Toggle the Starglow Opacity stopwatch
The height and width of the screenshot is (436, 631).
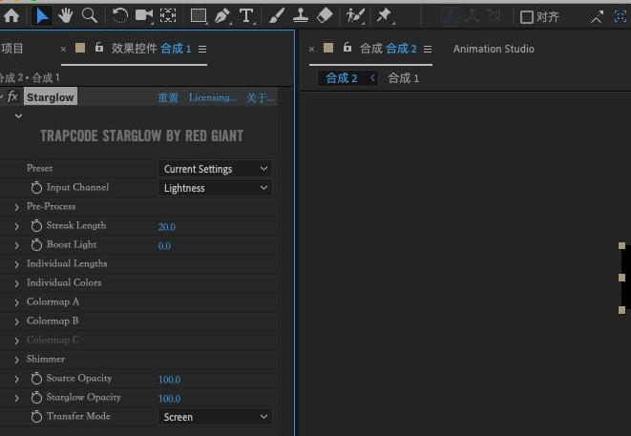click(36, 398)
